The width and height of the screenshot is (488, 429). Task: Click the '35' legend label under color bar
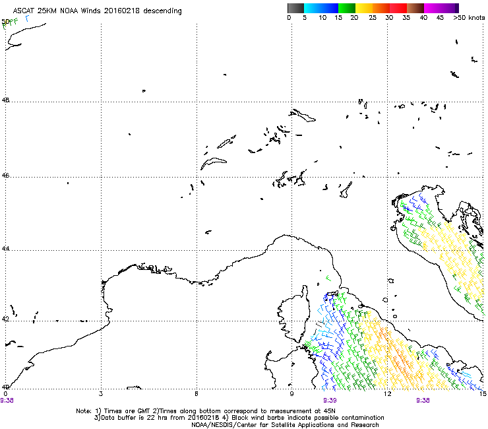(x=406, y=18)
